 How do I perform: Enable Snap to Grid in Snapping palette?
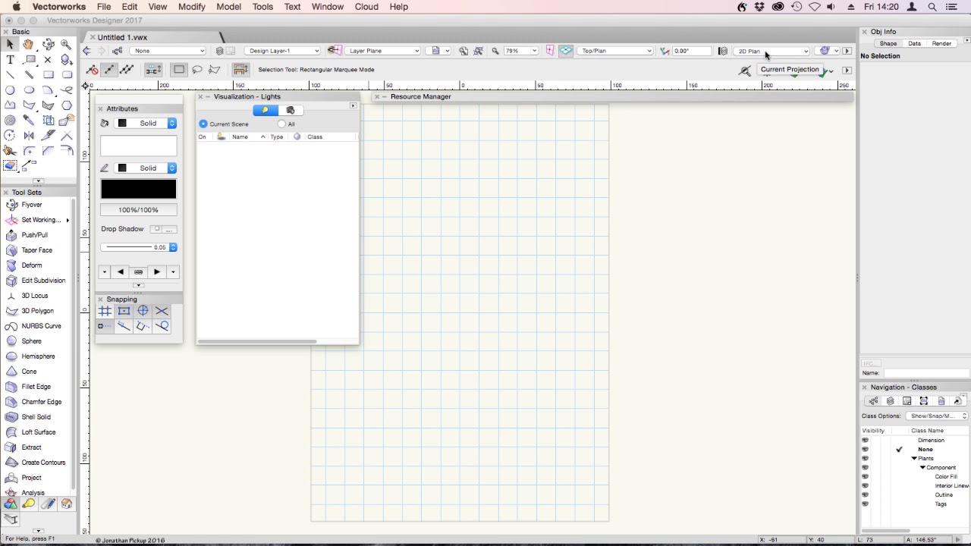pyautogui.click(x=105, y=311)
